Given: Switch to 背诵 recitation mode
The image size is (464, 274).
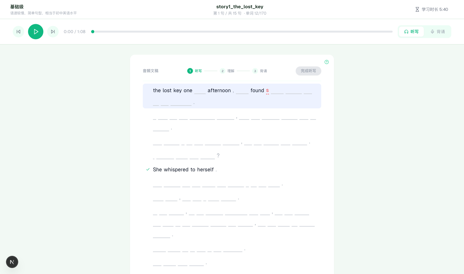Looking at the screenshot, I should coord(438,32).
